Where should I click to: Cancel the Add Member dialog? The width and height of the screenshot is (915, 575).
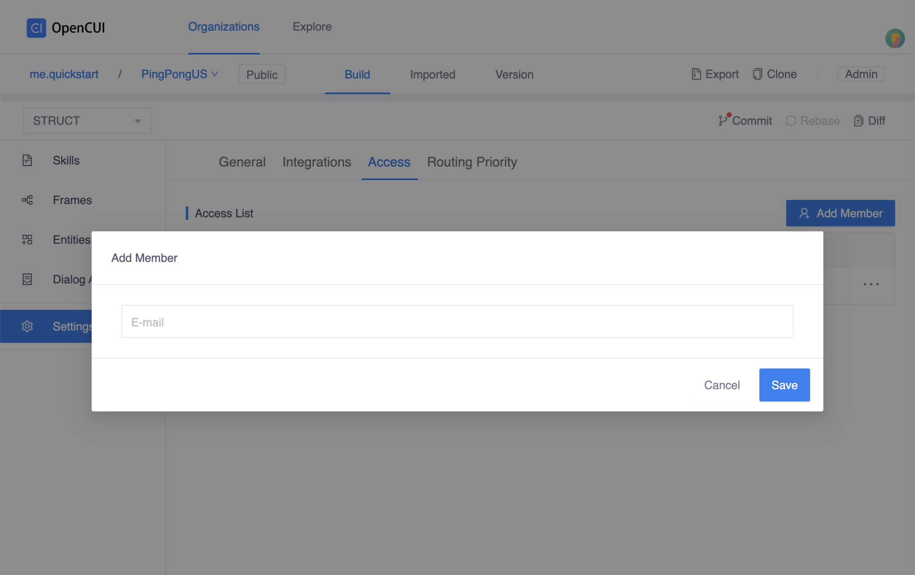point(722,385)
